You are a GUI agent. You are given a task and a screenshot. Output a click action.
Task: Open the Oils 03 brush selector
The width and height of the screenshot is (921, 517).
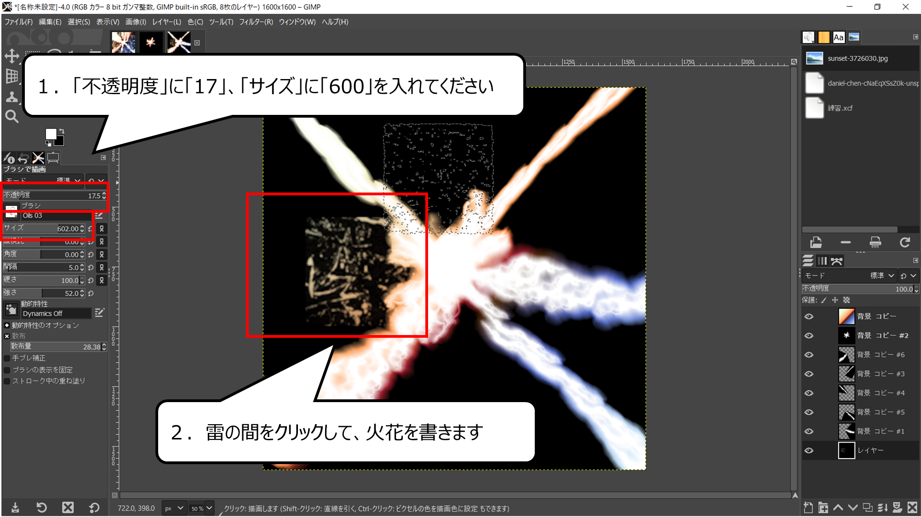[x=11, y=212]
